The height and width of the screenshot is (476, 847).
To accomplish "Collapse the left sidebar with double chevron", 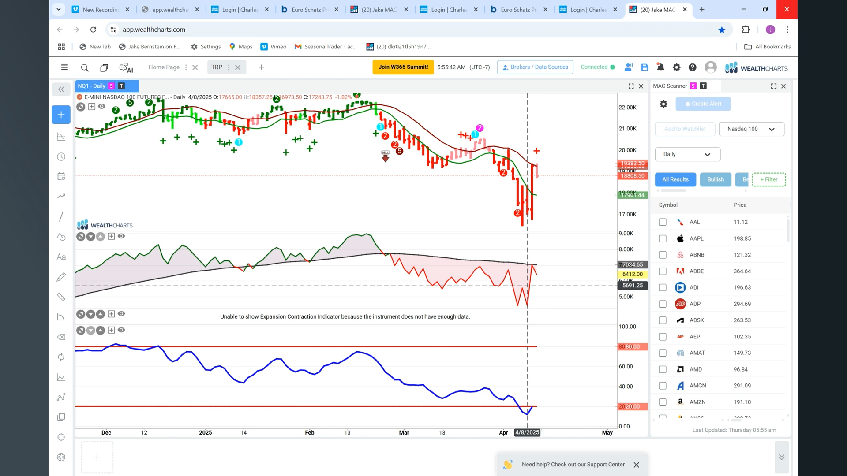I will (x=61, y=89).
